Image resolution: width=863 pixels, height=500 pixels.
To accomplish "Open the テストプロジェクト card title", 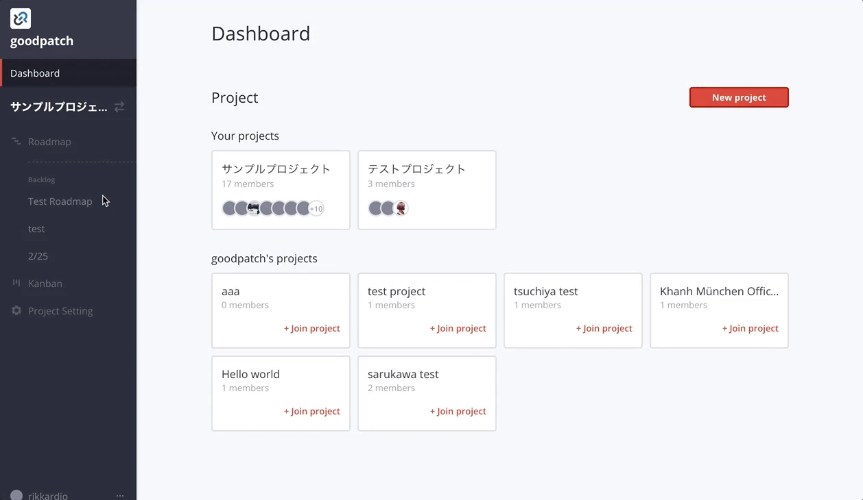I will pyautogui.click(x=417, y=168).
